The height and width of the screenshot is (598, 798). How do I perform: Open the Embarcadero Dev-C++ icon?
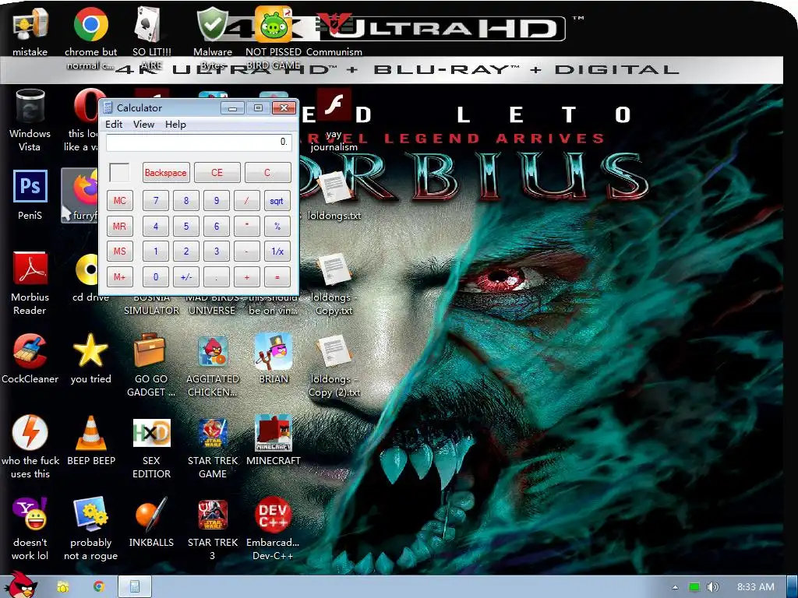pyautogui.click(x=274, y=529)
